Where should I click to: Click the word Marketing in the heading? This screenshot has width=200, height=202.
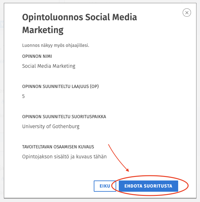(43, 30)
